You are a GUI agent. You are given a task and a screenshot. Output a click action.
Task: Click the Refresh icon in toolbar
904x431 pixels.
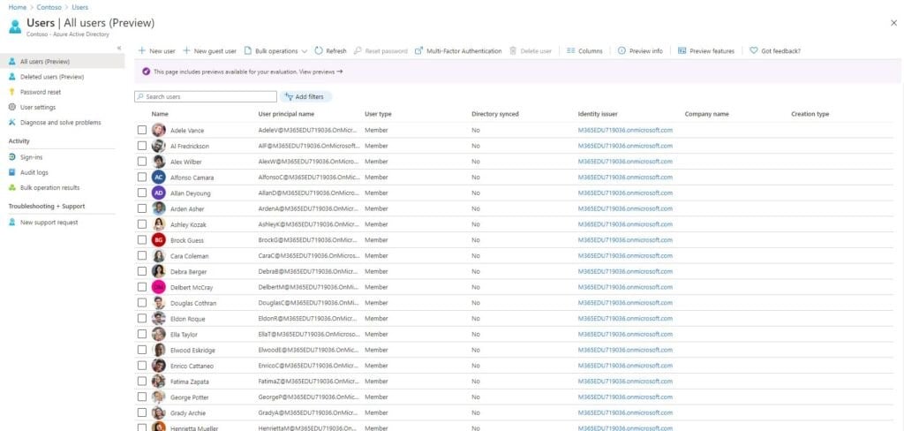pyautogui.click(x=319, y=51)
